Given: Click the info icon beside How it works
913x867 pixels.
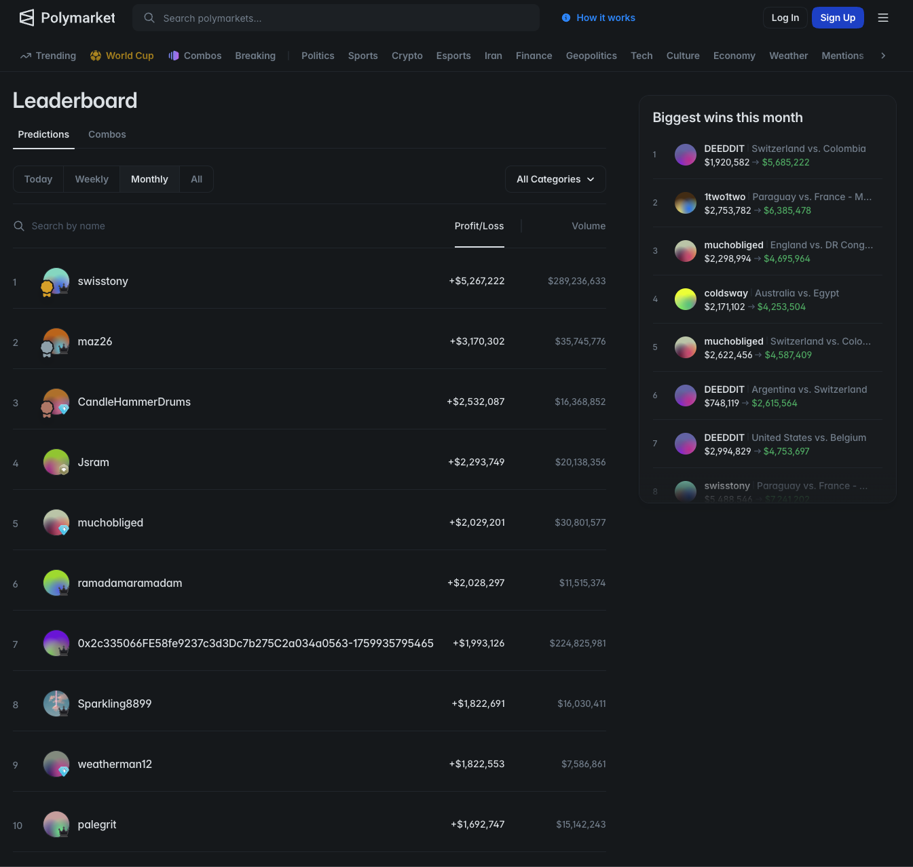Looking at the screenshot, I should 566,18.
